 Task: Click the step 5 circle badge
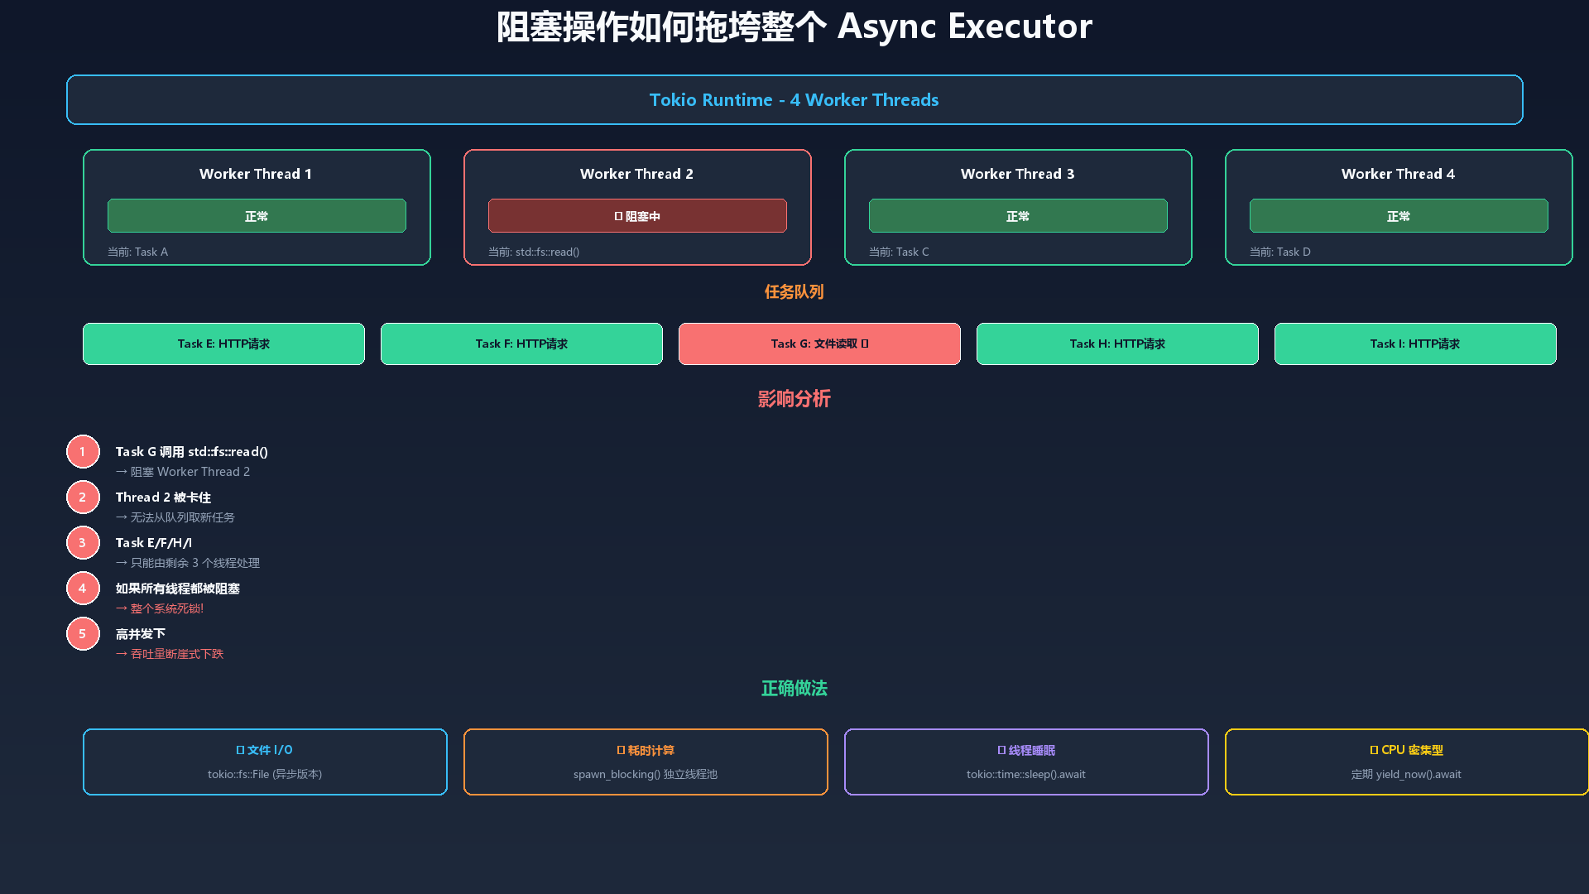click(x=83, y=634)
